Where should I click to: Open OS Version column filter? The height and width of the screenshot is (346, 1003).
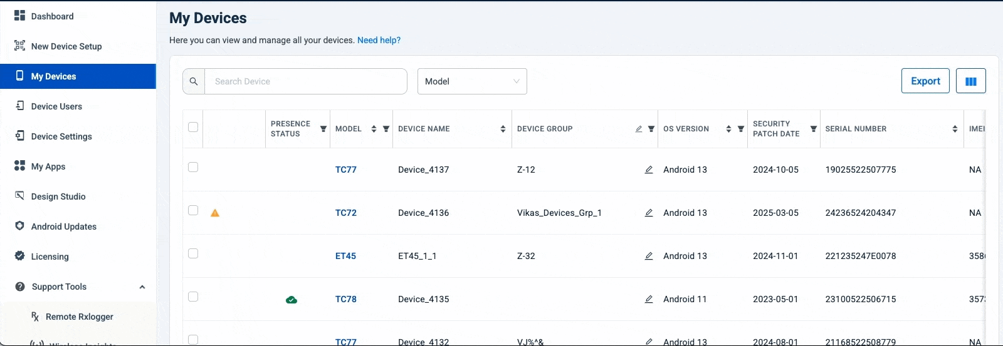point(741,129)
